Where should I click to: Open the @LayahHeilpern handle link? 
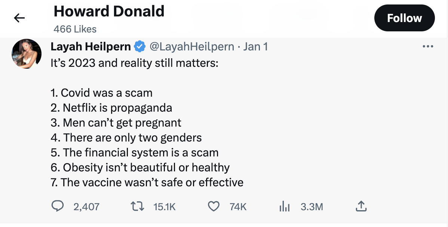coord(192,47)
